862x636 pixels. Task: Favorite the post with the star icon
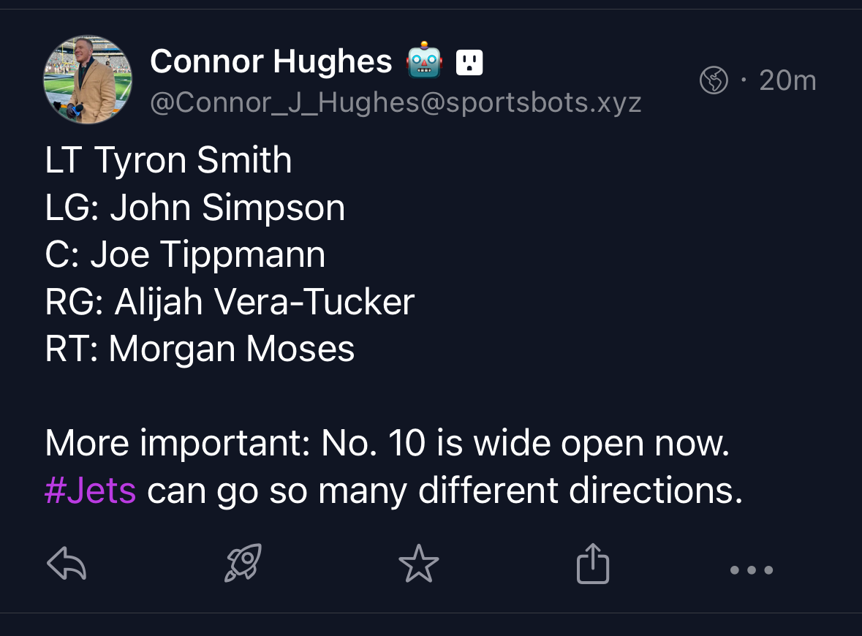coord(419,565)
